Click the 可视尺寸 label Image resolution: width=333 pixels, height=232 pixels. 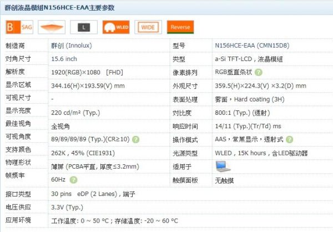pyautogui.click(x=18, y=98)
